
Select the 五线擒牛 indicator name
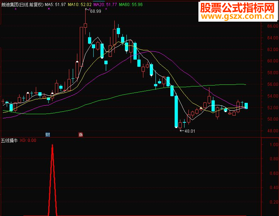click(10, 140)
